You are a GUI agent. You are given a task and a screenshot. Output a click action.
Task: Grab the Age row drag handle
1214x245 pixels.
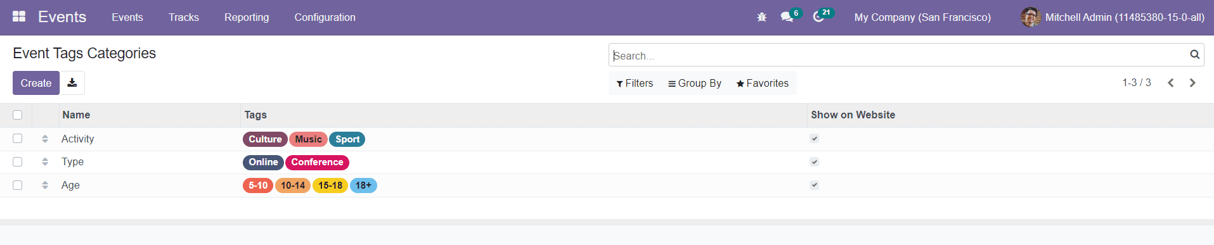(45, 185)
